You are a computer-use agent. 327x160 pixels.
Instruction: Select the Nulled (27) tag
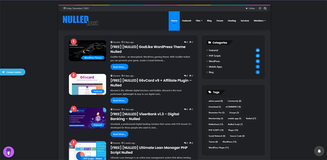(251, 119)
